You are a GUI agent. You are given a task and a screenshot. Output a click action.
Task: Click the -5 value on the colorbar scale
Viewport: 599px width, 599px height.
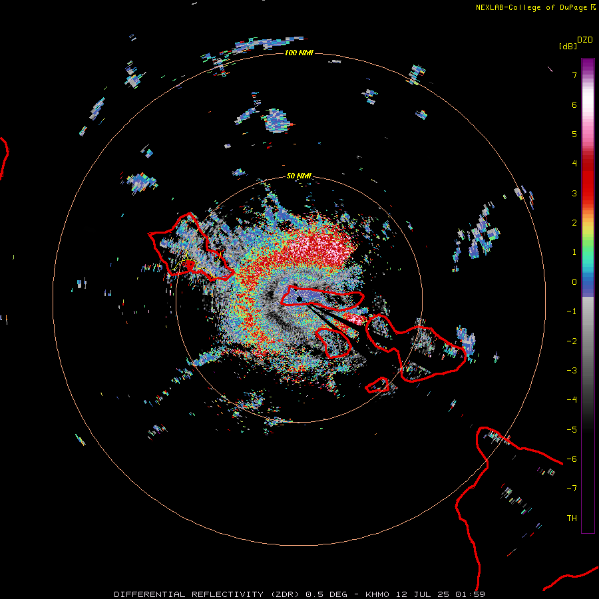[x=572, y=430]
